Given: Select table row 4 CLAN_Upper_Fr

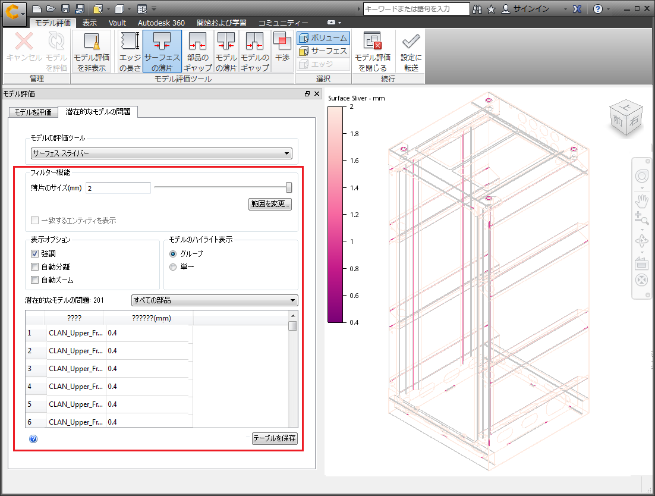Looking at the screenshot, I should coord(109,387).
